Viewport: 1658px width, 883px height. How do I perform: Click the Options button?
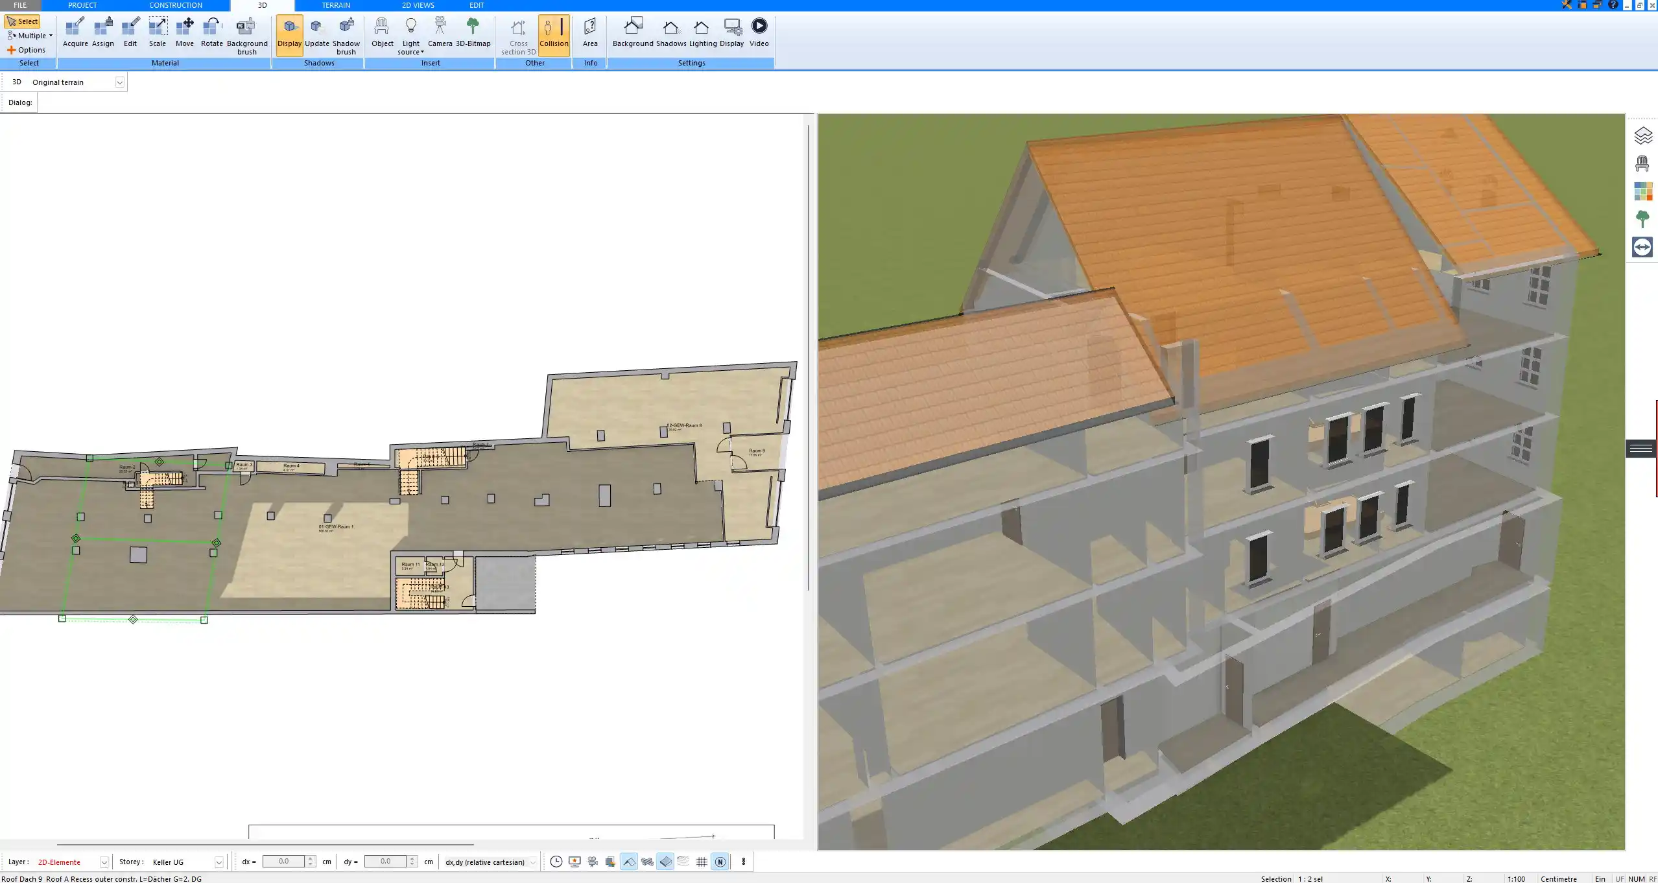(x=26, y=50)
